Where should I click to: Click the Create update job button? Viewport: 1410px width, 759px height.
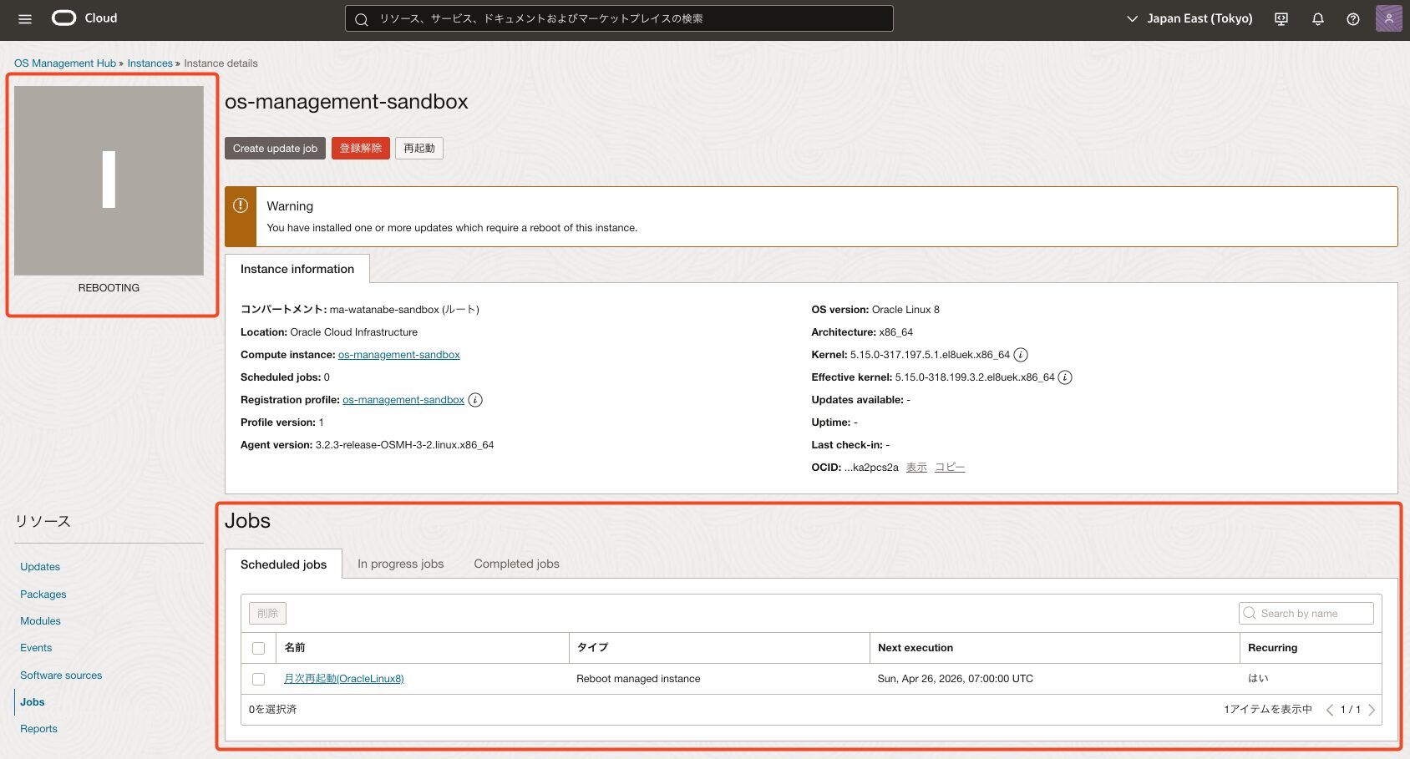(x=275, y=149)
